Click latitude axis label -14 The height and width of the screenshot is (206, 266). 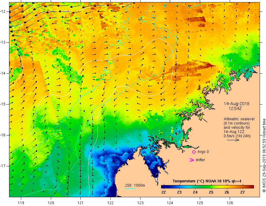coord(3,73)
